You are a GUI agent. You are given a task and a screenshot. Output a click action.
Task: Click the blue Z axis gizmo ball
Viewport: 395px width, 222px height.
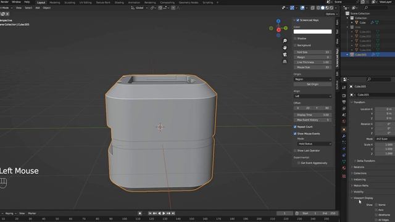click(278, 22)
